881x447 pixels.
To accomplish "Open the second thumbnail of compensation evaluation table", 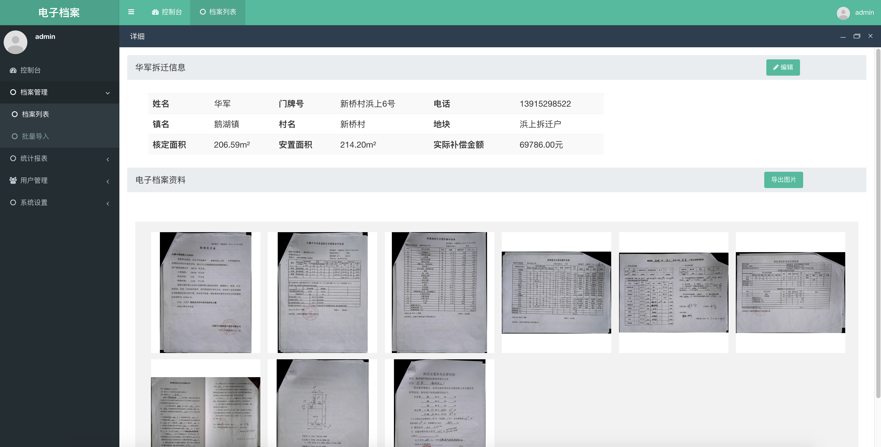I will pyautogui.click(x=322, y=293).
